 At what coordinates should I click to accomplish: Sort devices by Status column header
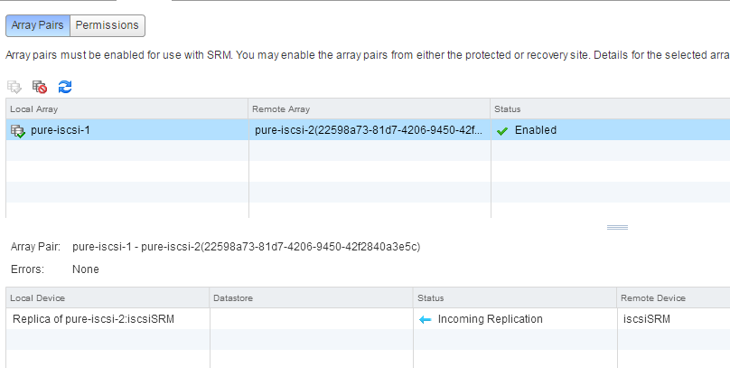(515, 298)
